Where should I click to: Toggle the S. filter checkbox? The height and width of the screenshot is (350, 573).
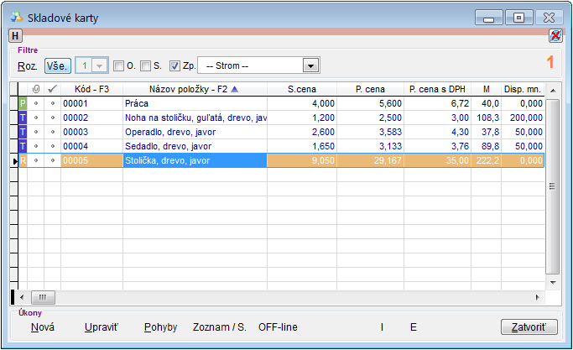(x=145, y=66)
